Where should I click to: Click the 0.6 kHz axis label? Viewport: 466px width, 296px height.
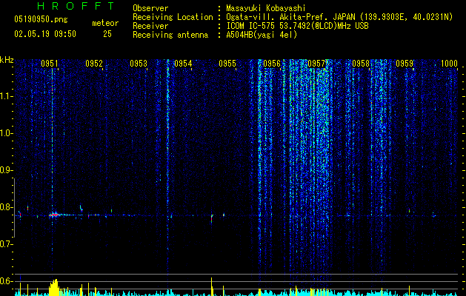(7, 281)
